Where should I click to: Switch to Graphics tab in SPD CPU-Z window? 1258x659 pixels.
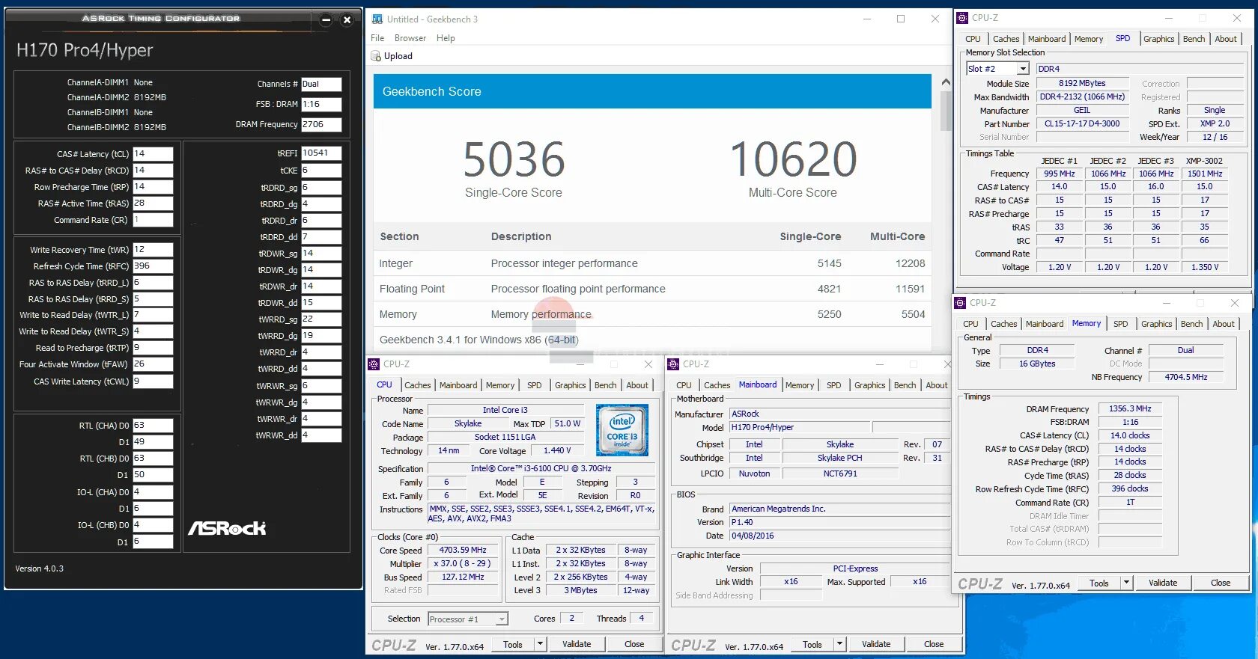[1158, 39]
